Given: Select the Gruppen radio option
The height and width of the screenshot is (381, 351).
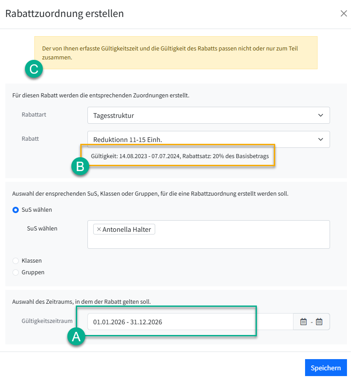Looking at the screenshot, I should (16, 272).
